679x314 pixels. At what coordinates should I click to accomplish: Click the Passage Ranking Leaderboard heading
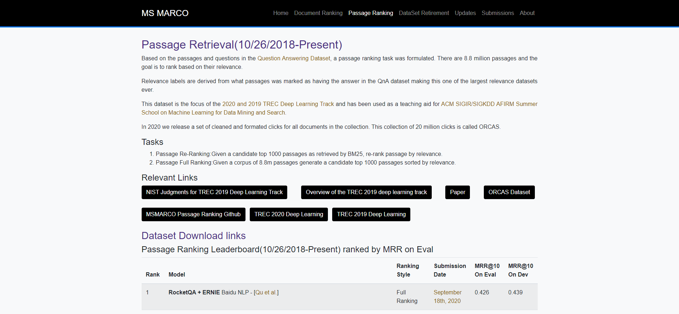[x=287, y=249]
